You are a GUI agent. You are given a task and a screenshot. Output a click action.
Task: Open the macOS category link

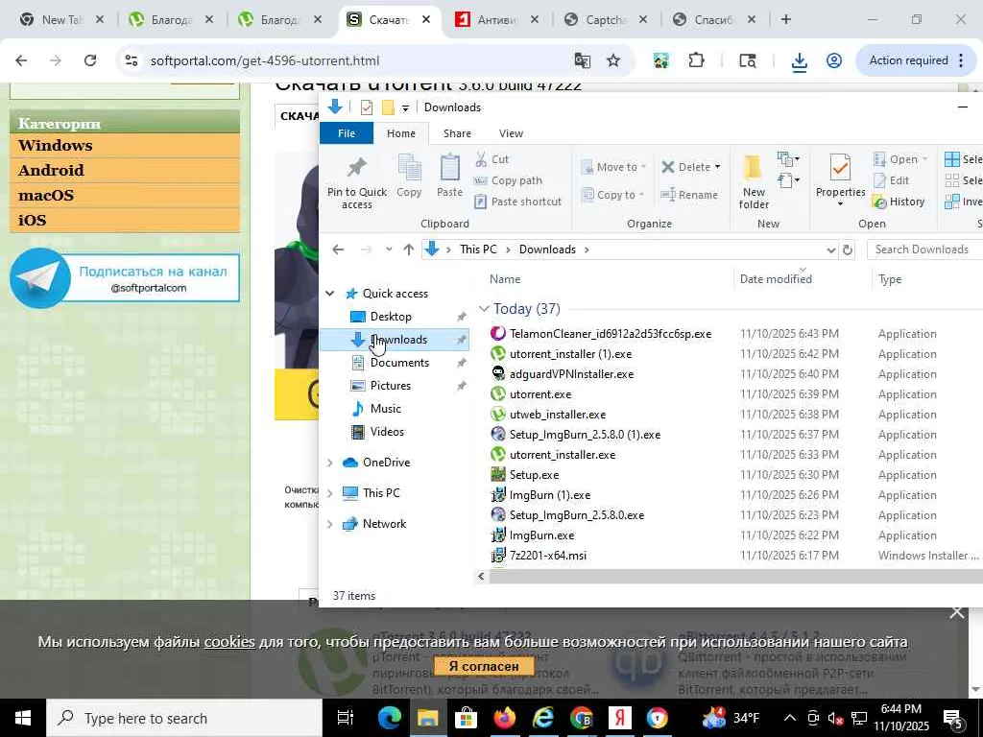click(125, 196)
